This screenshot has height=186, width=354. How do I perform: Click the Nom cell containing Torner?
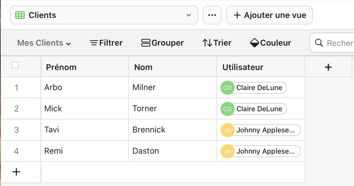coord(144,109)
